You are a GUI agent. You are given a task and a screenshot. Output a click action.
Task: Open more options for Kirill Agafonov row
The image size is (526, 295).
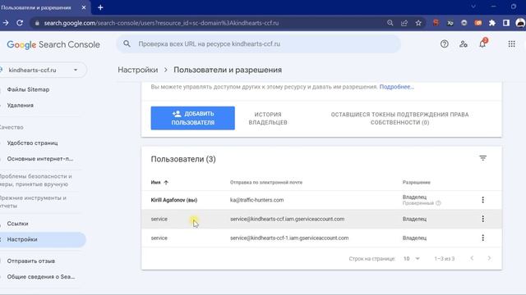482,200
